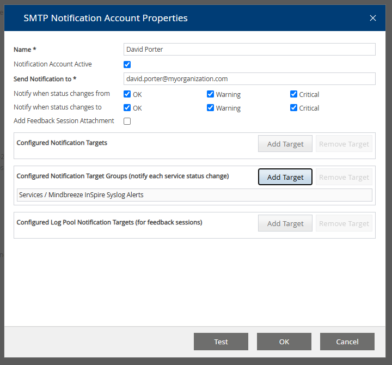Disable Warning for status changes from
Viewport: 392px width, 365px height.
[211, 94]
